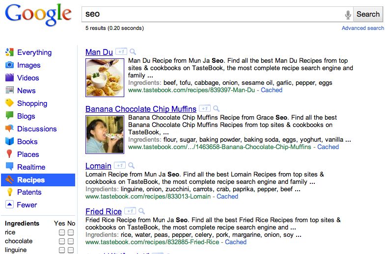The height and width of the screenshot is (254, 387).
Task: Select the Videos icon in sidebar
Action: (9, 78)
